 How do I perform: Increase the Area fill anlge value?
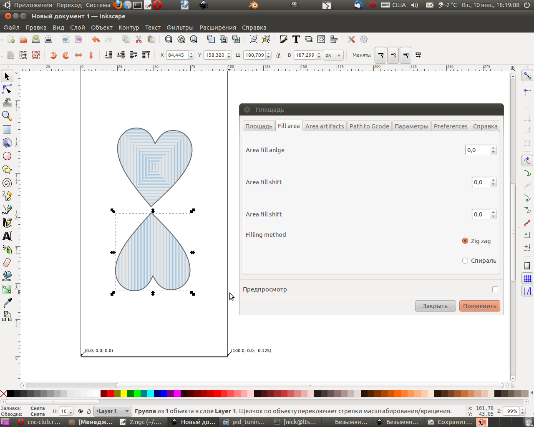[494, 148]
